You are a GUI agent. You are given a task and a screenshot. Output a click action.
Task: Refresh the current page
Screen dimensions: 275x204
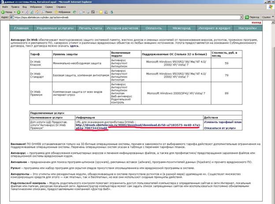click(32, 12)
